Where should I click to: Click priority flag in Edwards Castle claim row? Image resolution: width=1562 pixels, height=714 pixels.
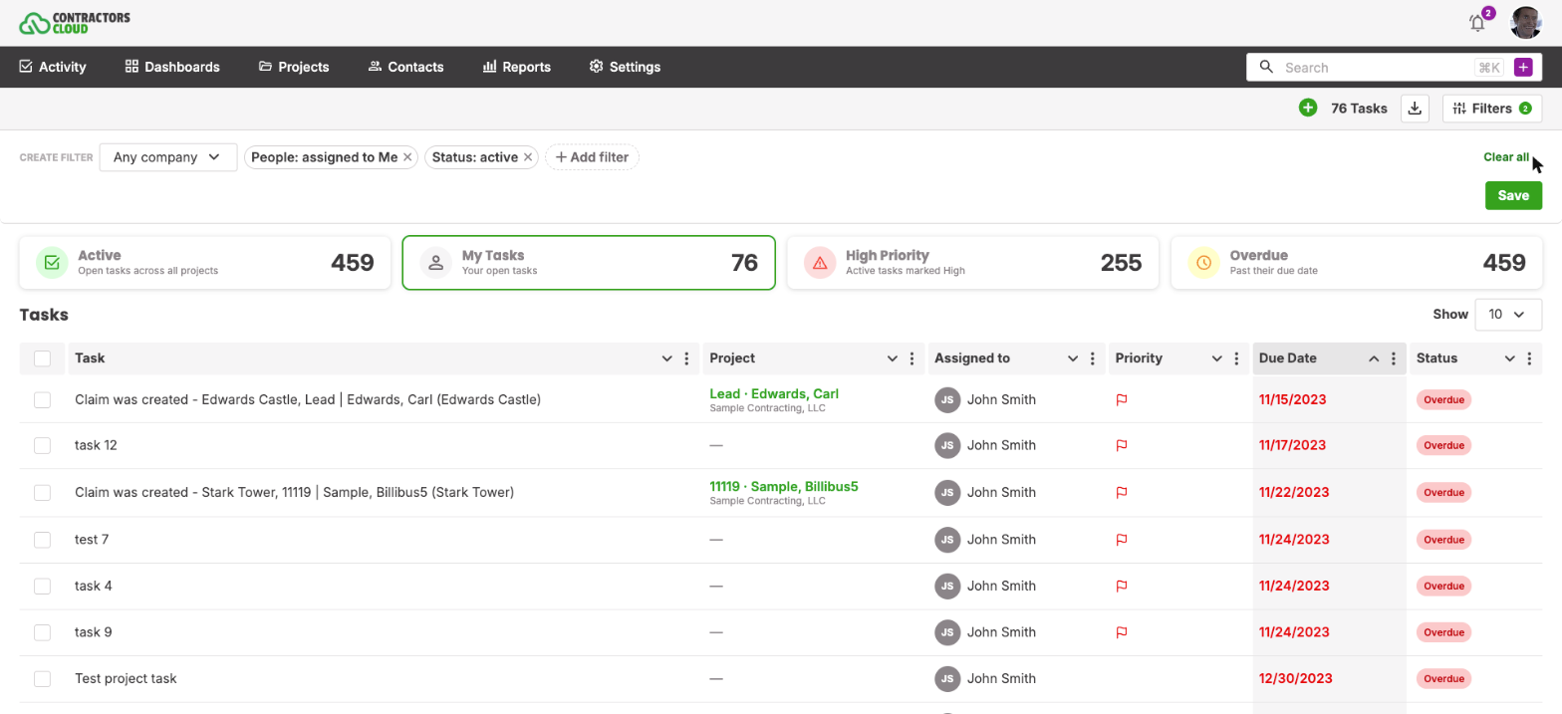tap(1121, 400)
